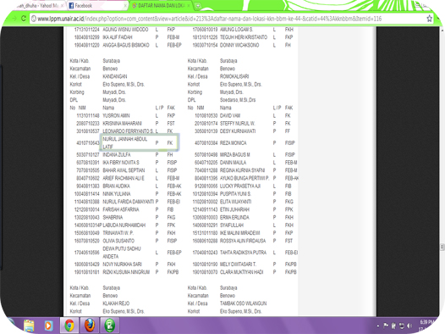Select the name INDANA ZULFA
The image size is (445, 334).
coord(117,154)
